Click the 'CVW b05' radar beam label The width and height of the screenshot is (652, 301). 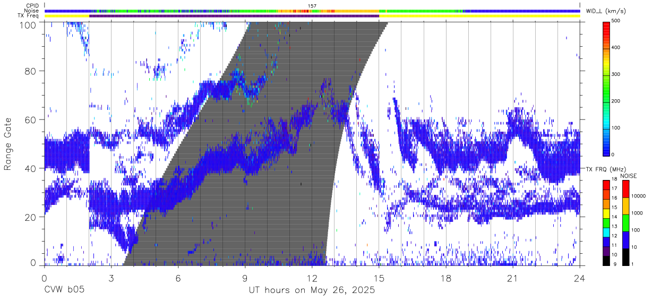click(64, 290)
